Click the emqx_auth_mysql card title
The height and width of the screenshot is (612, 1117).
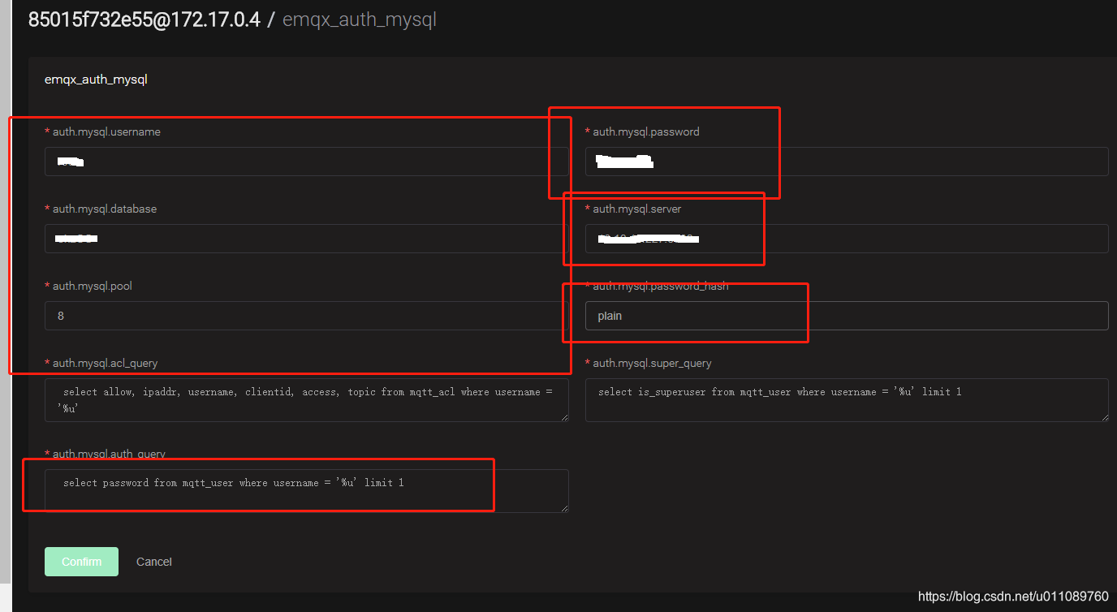click(x=96, y=80)
